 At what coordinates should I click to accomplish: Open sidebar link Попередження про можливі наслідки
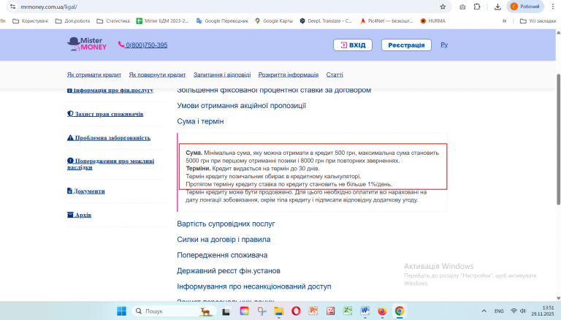[110, 164]
